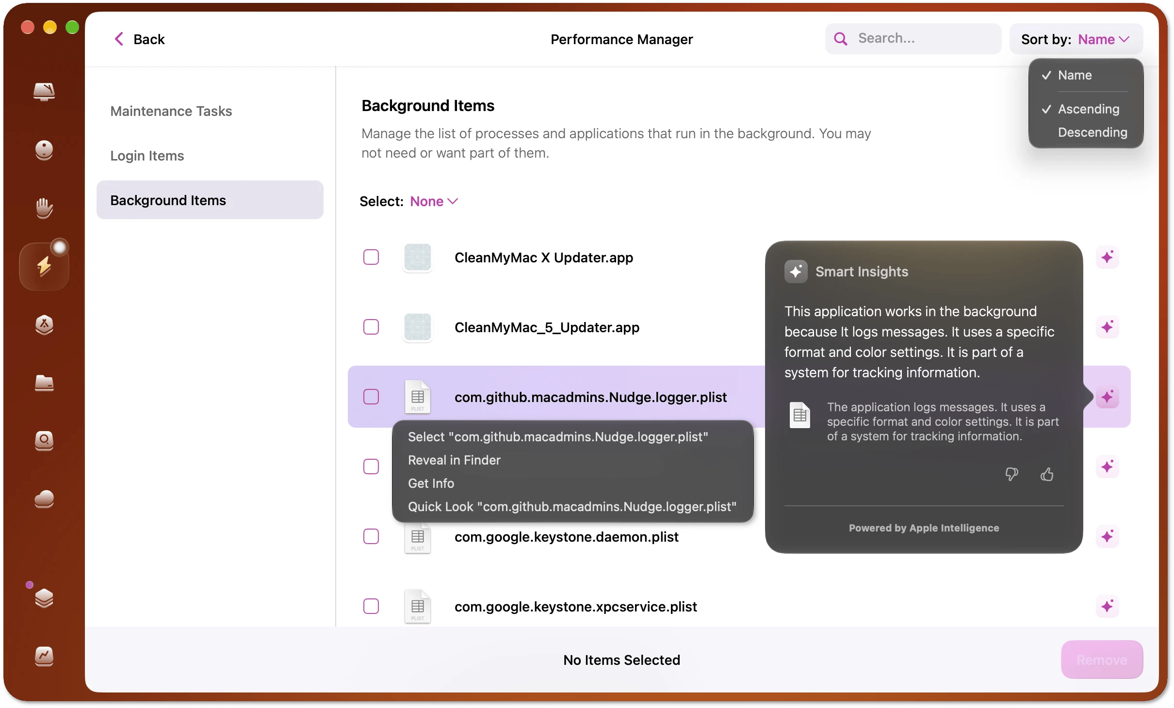Check CleanMyMac_5_Updater.app checkbox
The height and width of the screenshot is (708, 1174).
pyautogui.click(x=371, y=327)
